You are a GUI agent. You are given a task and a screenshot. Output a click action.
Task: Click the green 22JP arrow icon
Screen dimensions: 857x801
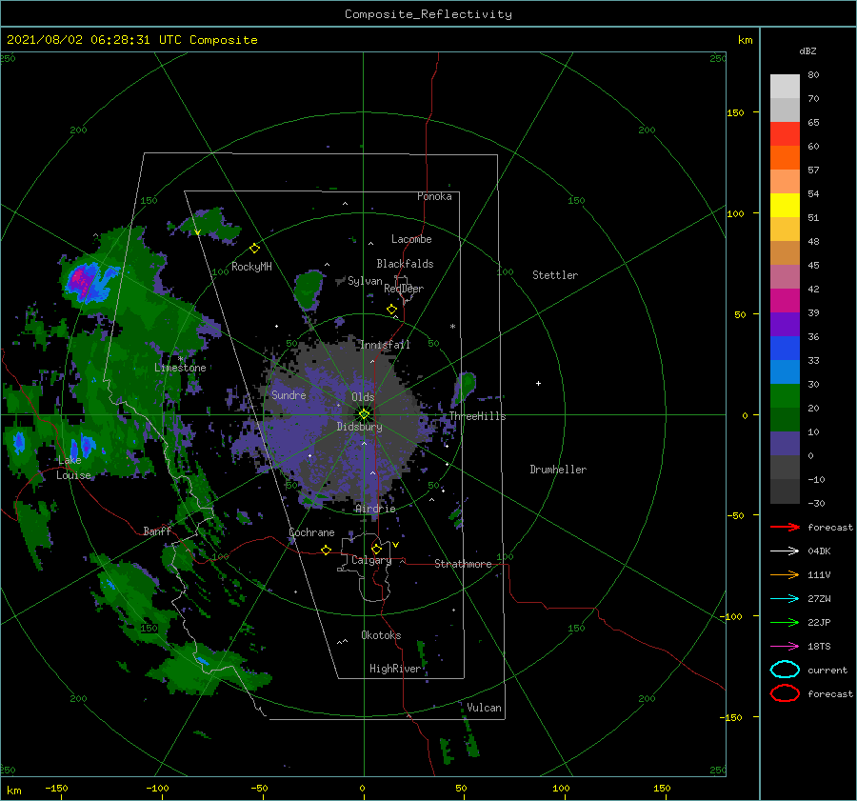pyautogui.click(x=785, y=622)
